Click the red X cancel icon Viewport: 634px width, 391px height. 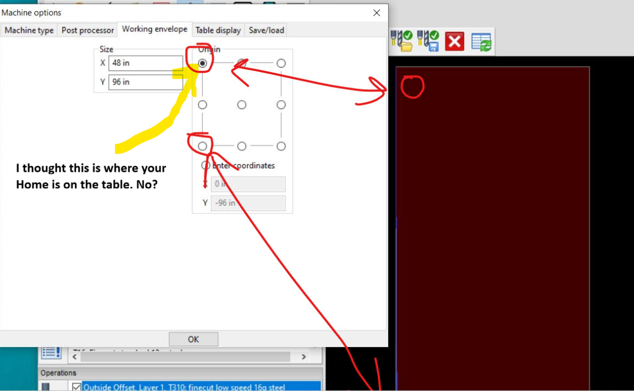(454, 42)
